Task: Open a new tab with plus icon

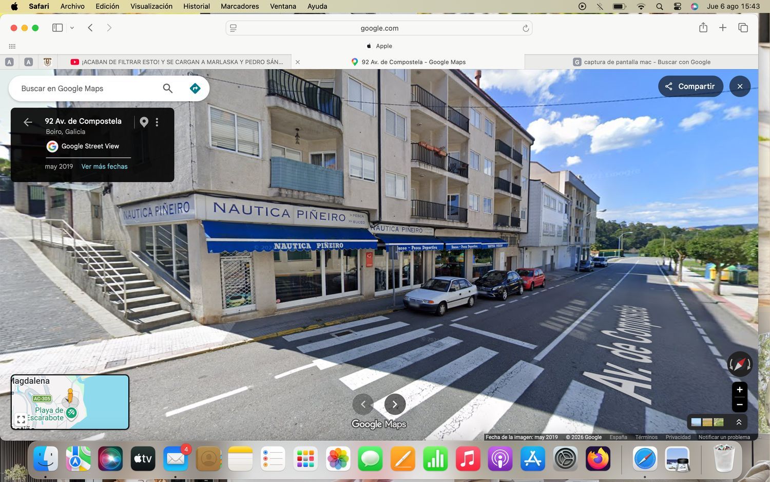Action: (723, 28)
